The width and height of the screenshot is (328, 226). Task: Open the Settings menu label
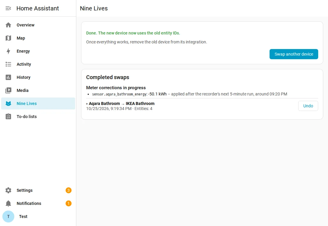24,190
